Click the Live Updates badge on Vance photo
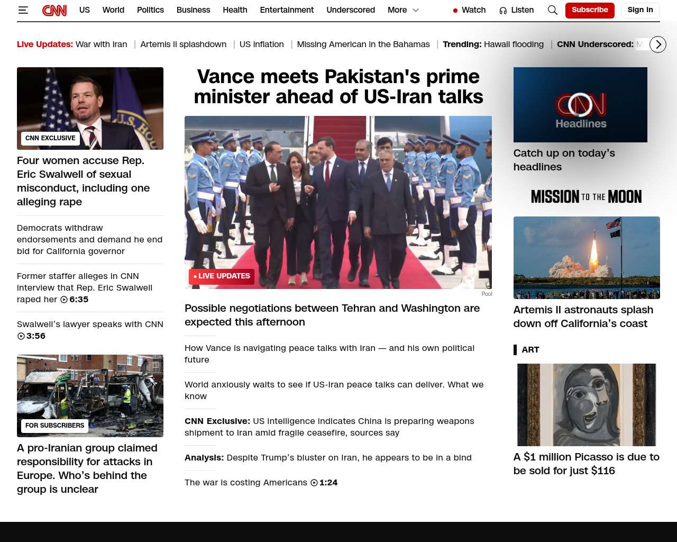Viewport: 677px width, 542px height. pos(222,276)
